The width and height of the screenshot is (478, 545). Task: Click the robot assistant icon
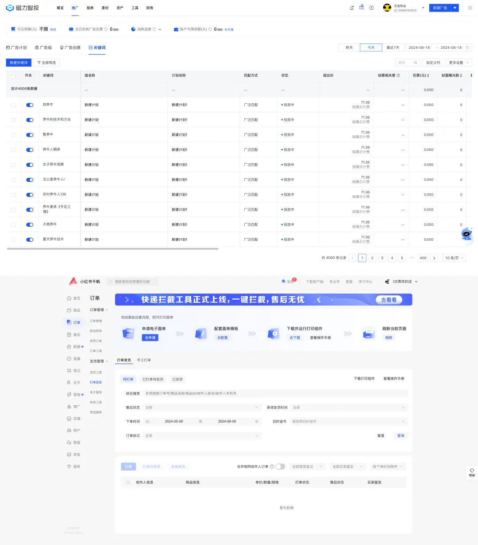[466, 234]
